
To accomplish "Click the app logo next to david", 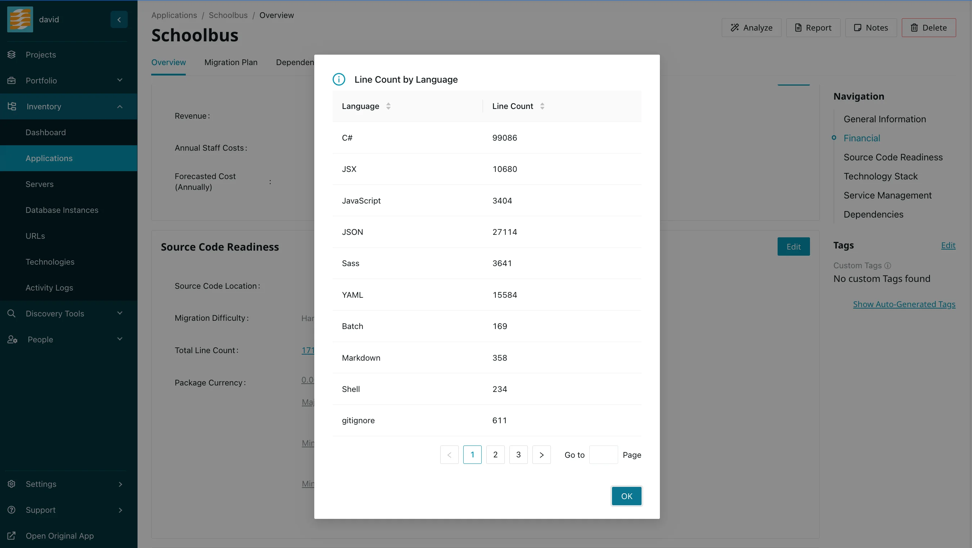I will 20,19.
